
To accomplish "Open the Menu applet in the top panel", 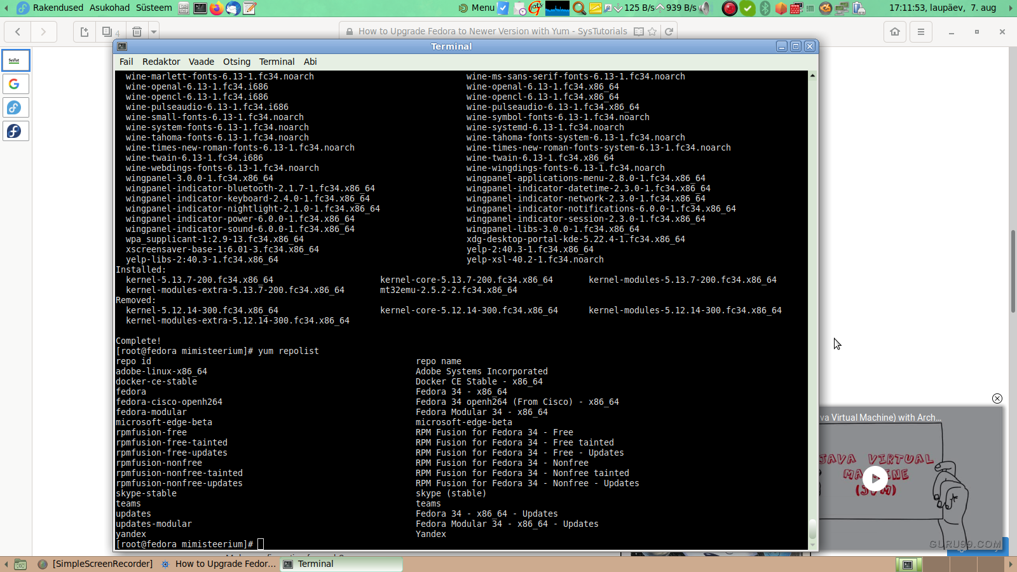I will click(477, 8).
